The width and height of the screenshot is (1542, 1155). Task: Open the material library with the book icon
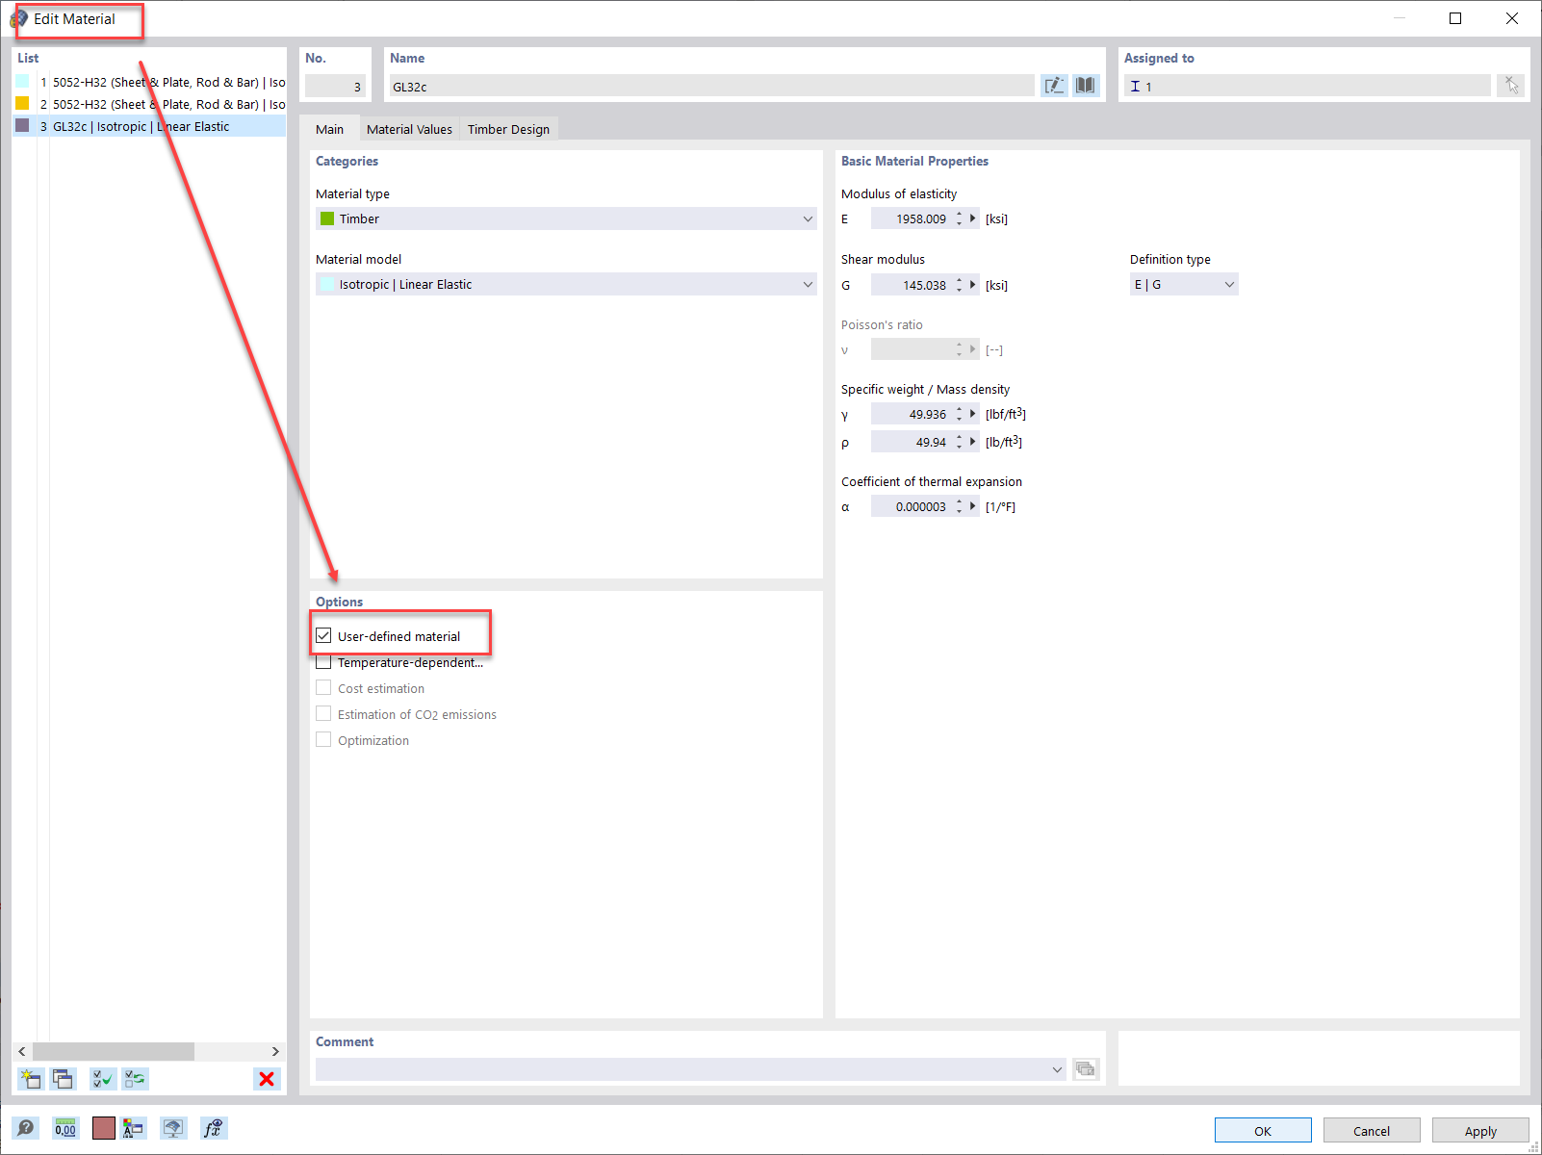coord(1085,85)
